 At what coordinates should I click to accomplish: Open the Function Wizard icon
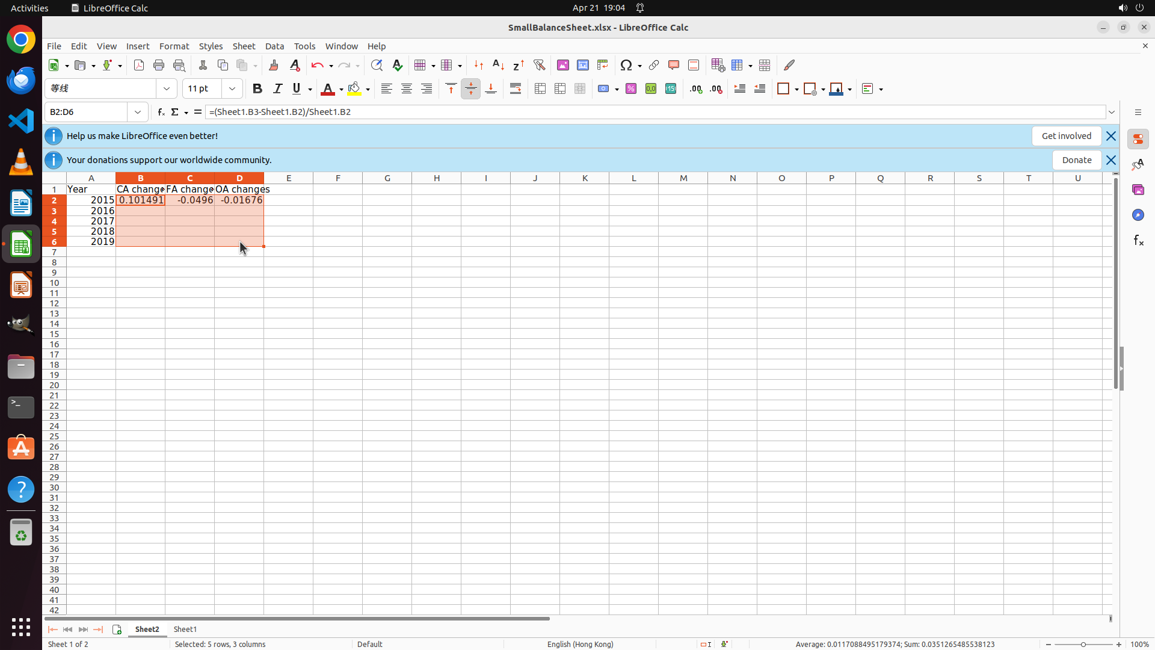[161, 112]
